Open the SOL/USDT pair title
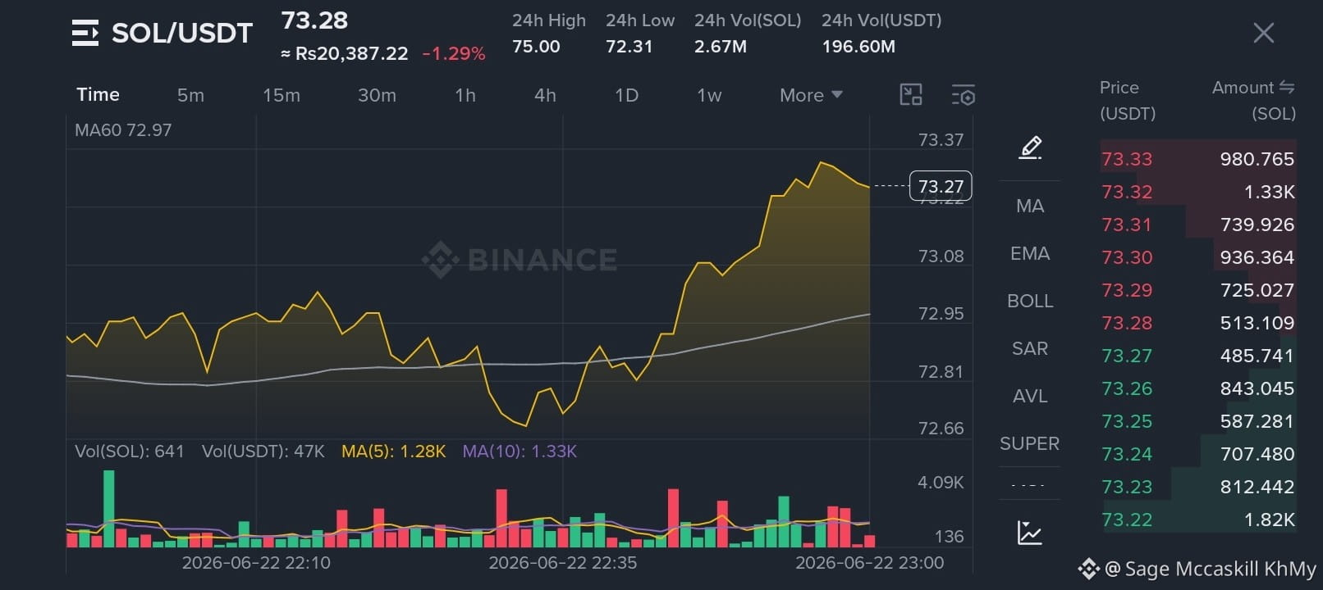The image size is (1323, 590). 182,33
